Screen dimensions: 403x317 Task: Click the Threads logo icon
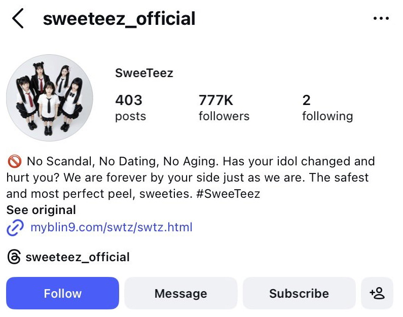(x=14, y=257)
